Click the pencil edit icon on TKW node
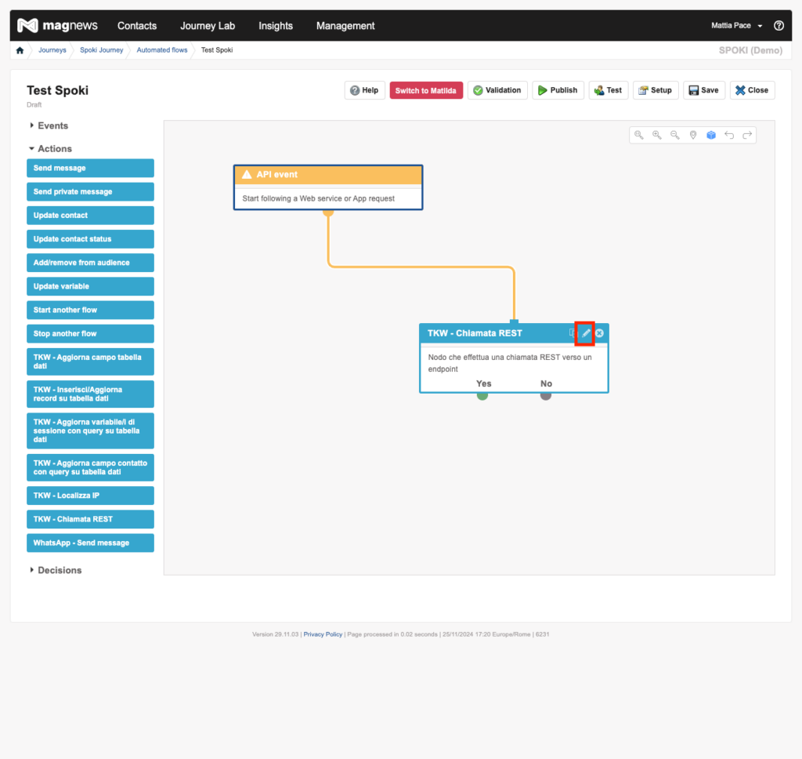 [585, 333]
